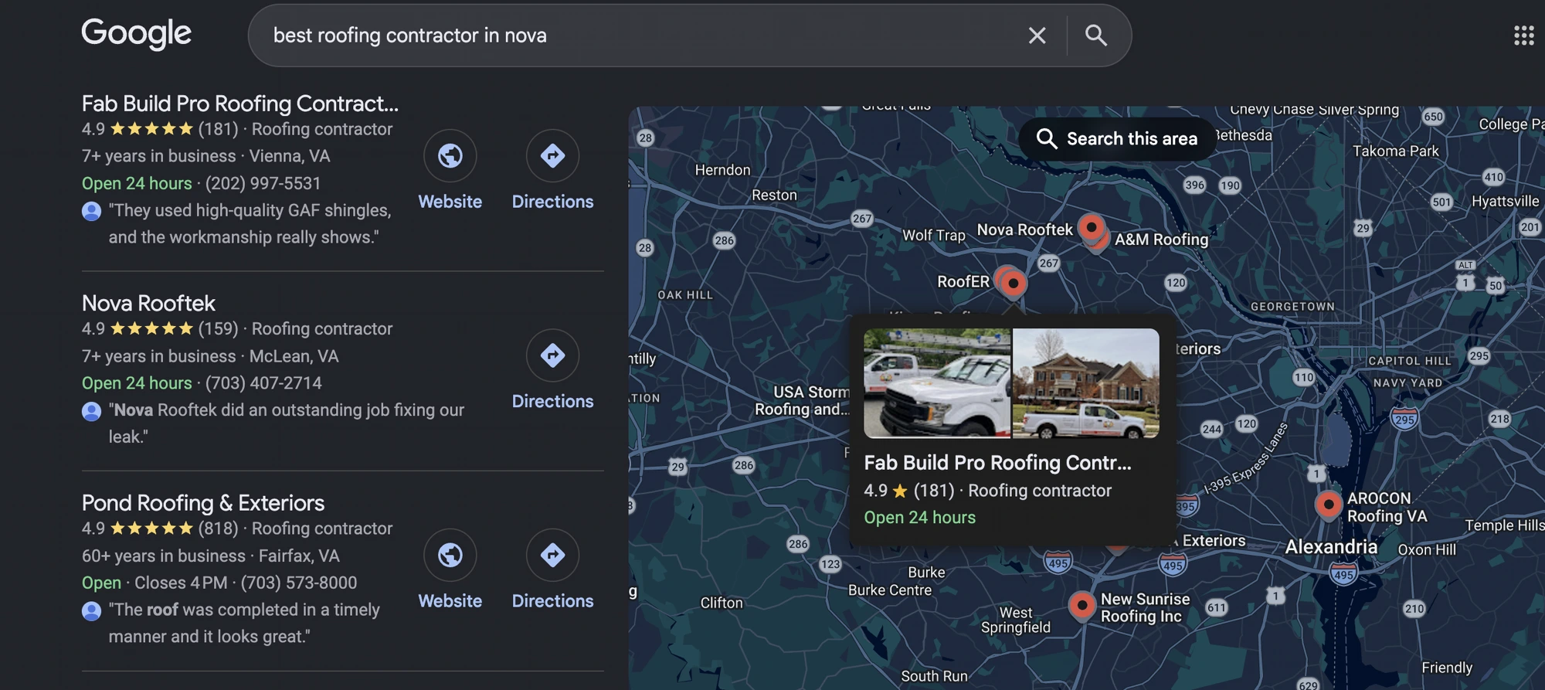1545x690 pixels.
Task: Open the Google apps grid icon
Action: tap(1523, 36)
